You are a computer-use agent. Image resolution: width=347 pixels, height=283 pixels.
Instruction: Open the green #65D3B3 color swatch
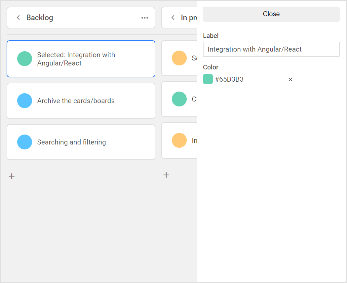[x=208, y=79]
